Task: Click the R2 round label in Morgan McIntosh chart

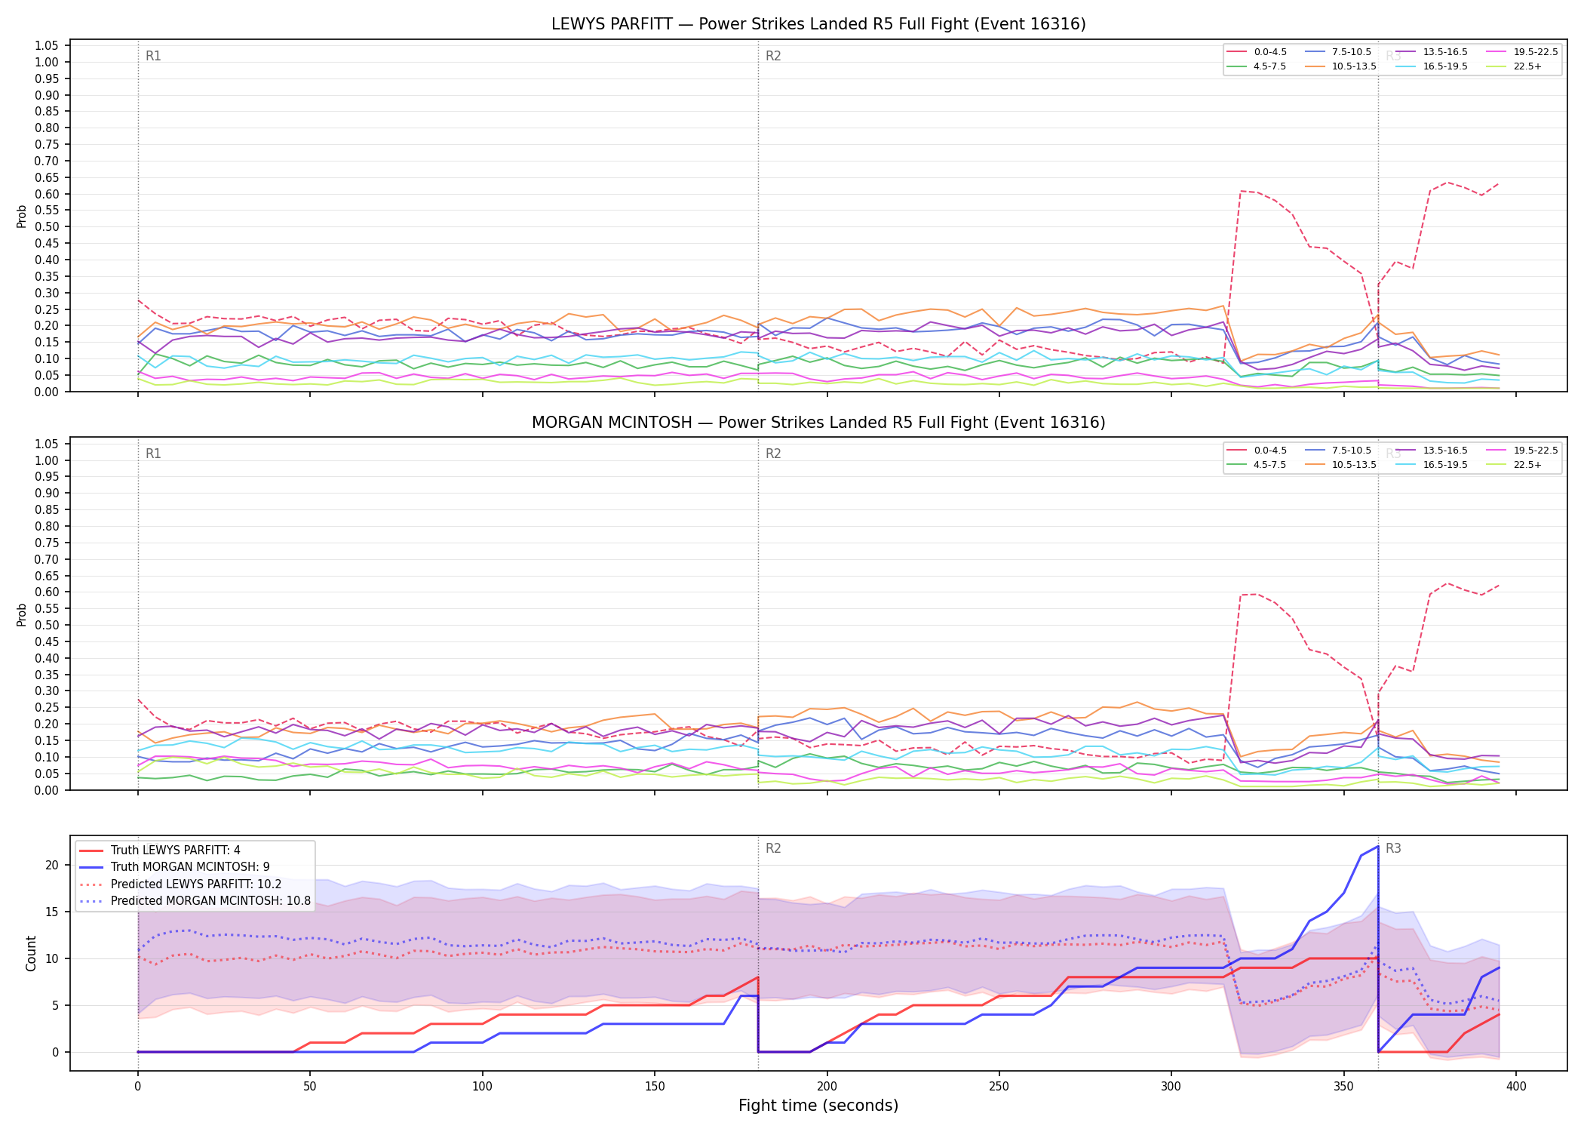Action: pos(773,454)
